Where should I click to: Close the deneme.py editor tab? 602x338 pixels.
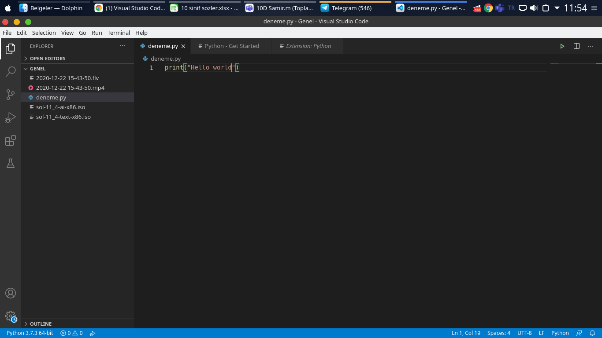click(183, 46)
